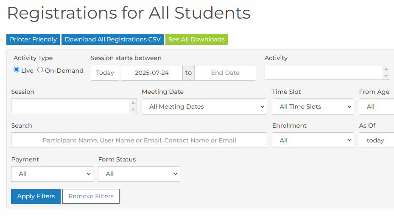
Task: Open the All Meeting Dates dropdown
Action: pyautogui.click(x=204, y=107)
